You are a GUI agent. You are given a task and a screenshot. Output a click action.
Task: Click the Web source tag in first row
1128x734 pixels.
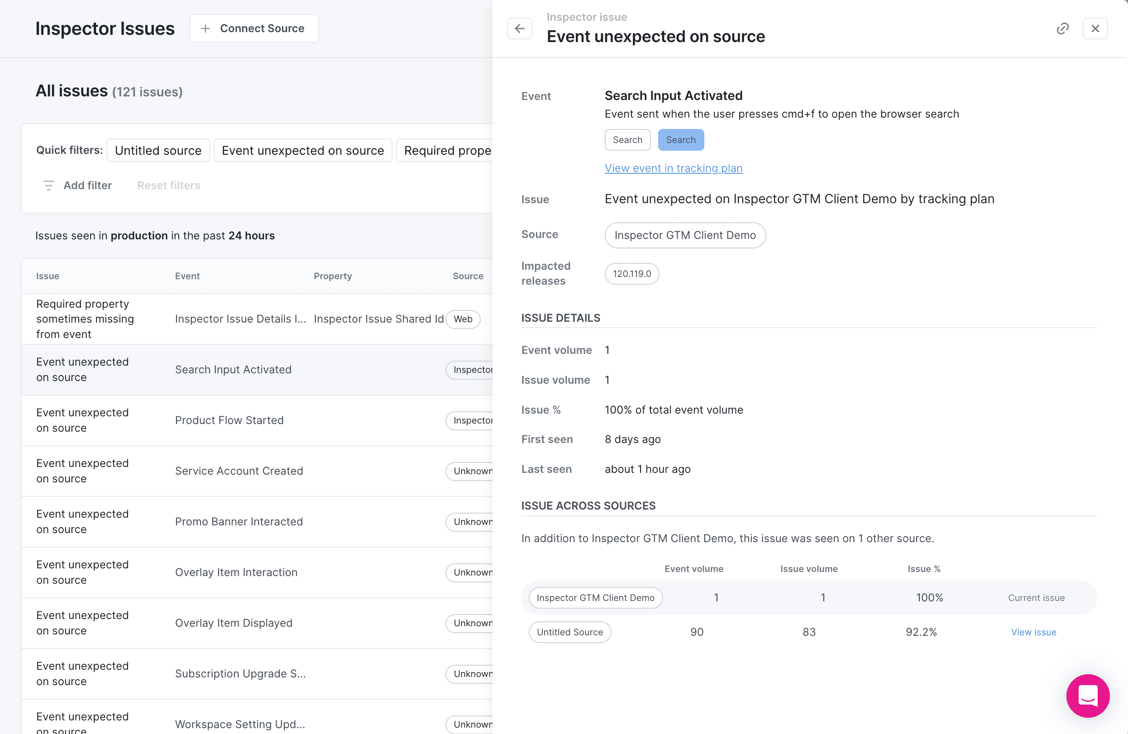coord(463,319)
